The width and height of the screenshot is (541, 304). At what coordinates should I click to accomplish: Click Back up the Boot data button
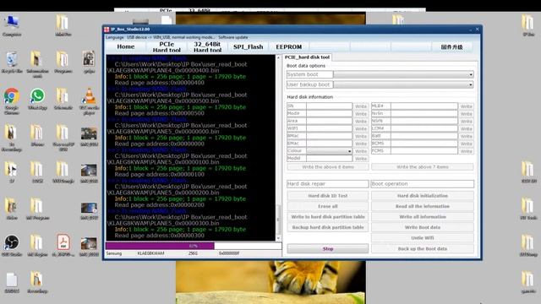pyautogui.click(x=423, y=249)
